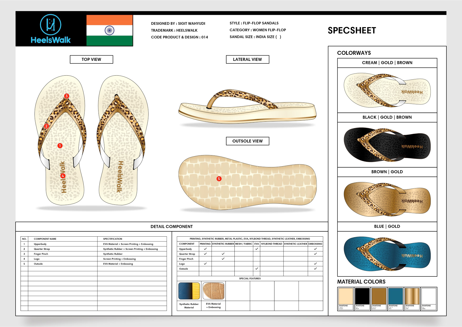Click the COLORWAYS heading
The height and width of the screenshot is (327, 462).
click(354, 53)
